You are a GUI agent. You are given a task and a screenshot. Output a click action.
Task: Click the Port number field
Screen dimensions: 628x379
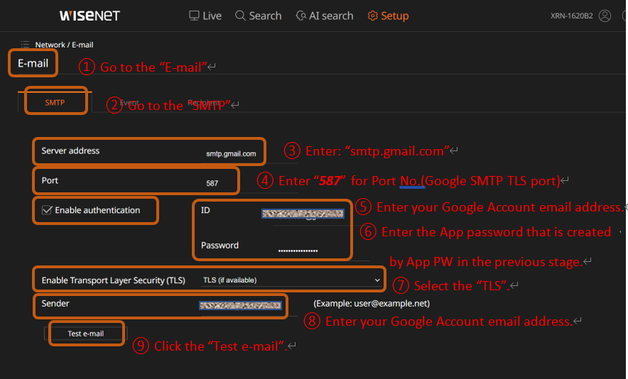pyautogui.click(x=212, y=183)
